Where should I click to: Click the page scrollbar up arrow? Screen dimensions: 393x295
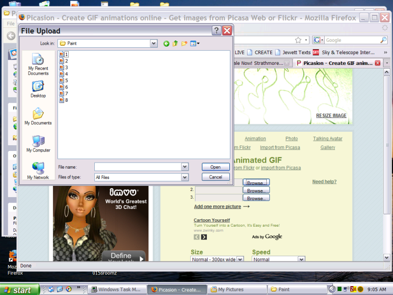(x=387, y=72)
